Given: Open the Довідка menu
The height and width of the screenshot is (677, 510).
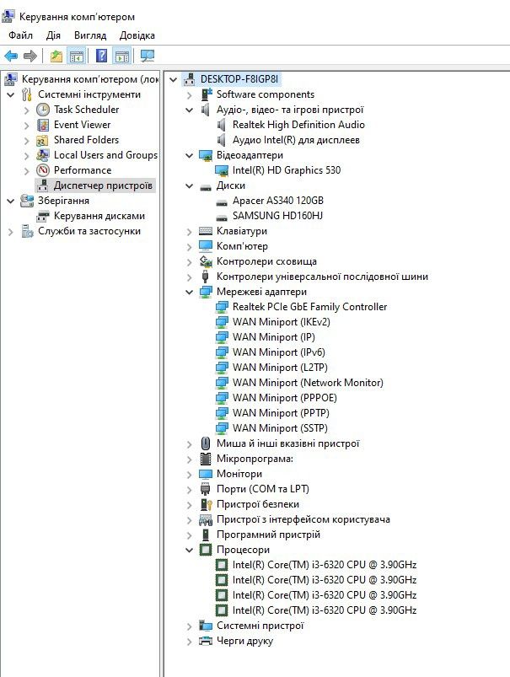Looking at the screenshot, I should coord(137,35).
